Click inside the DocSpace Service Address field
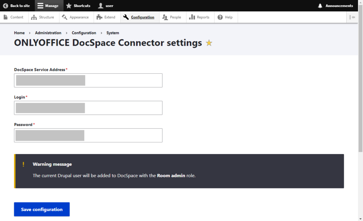Image resolution: width=363 pixels, height=221 pixels. click(x=88, y=80)
